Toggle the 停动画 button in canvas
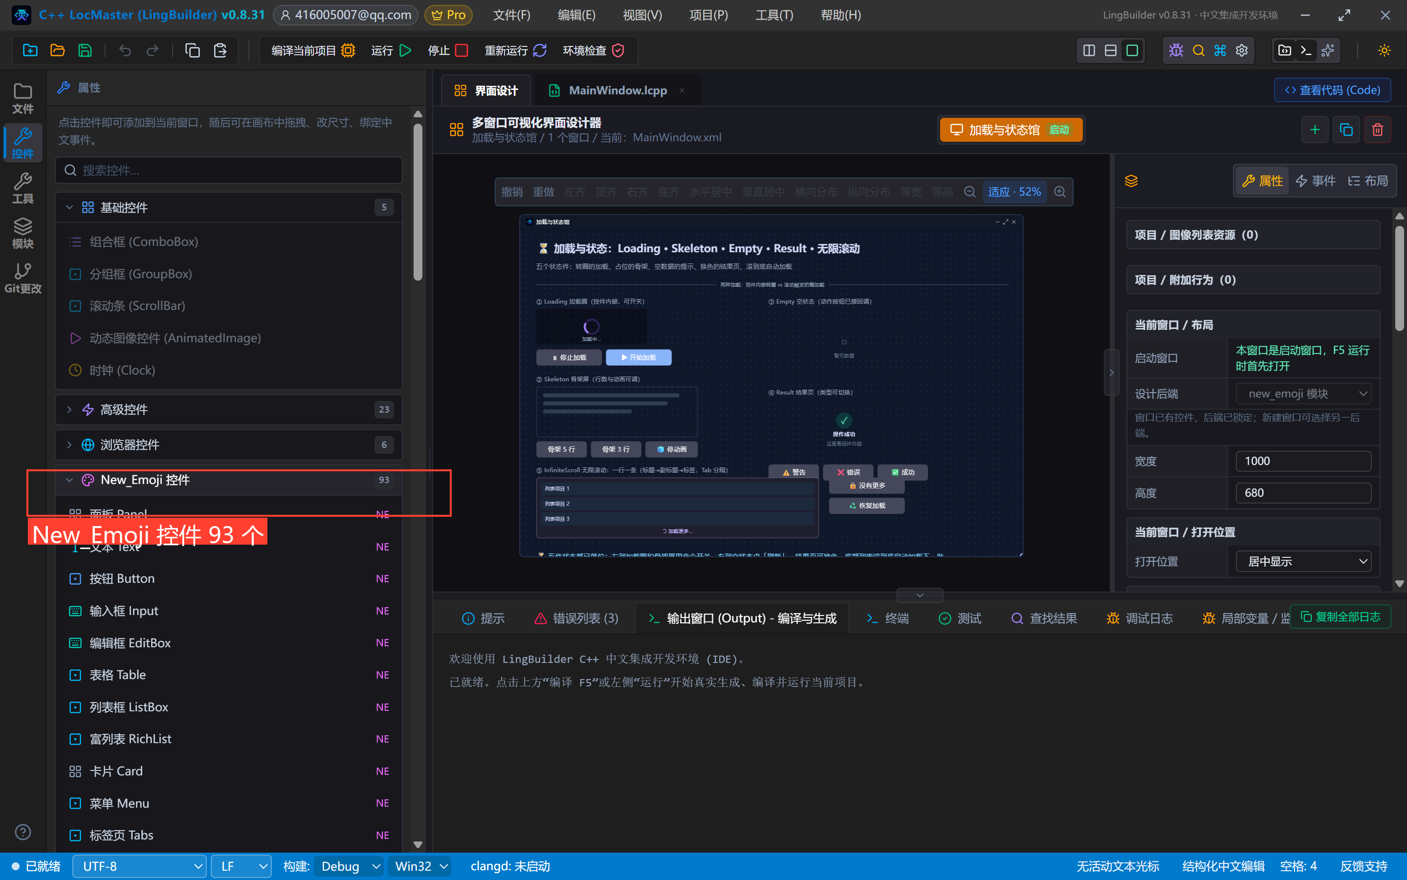 (x=671, y=449)
